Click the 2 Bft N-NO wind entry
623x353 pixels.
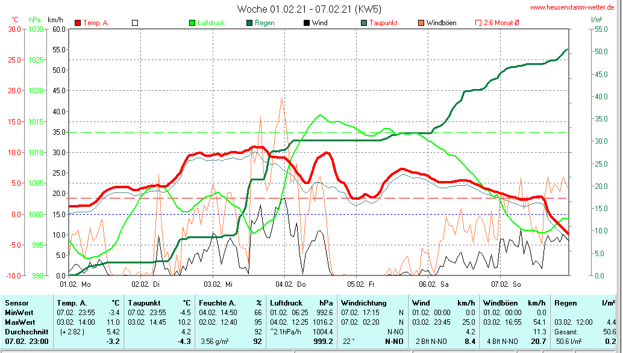[431, 342]
